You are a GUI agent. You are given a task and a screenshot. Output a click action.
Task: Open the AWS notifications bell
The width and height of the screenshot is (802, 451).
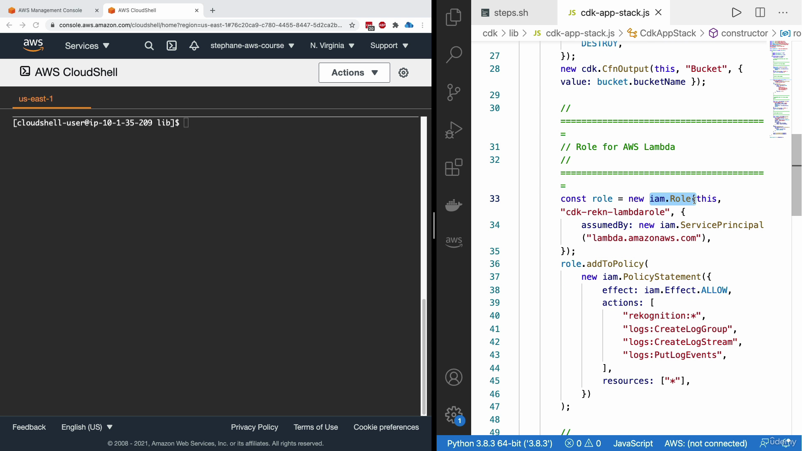(x=194, y=46)
